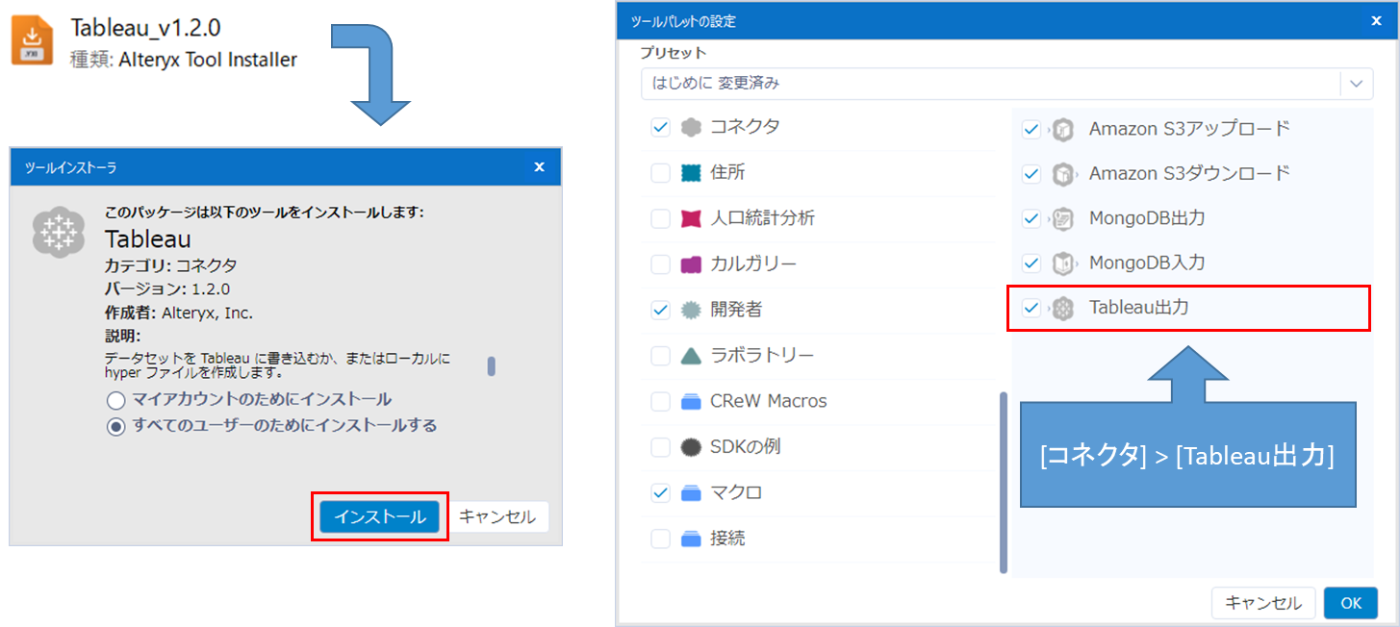Screen dimensions: 1400x627
Task: Click the OK button in palette settings
Action: pyautogui.click(x=1351, y=603)
